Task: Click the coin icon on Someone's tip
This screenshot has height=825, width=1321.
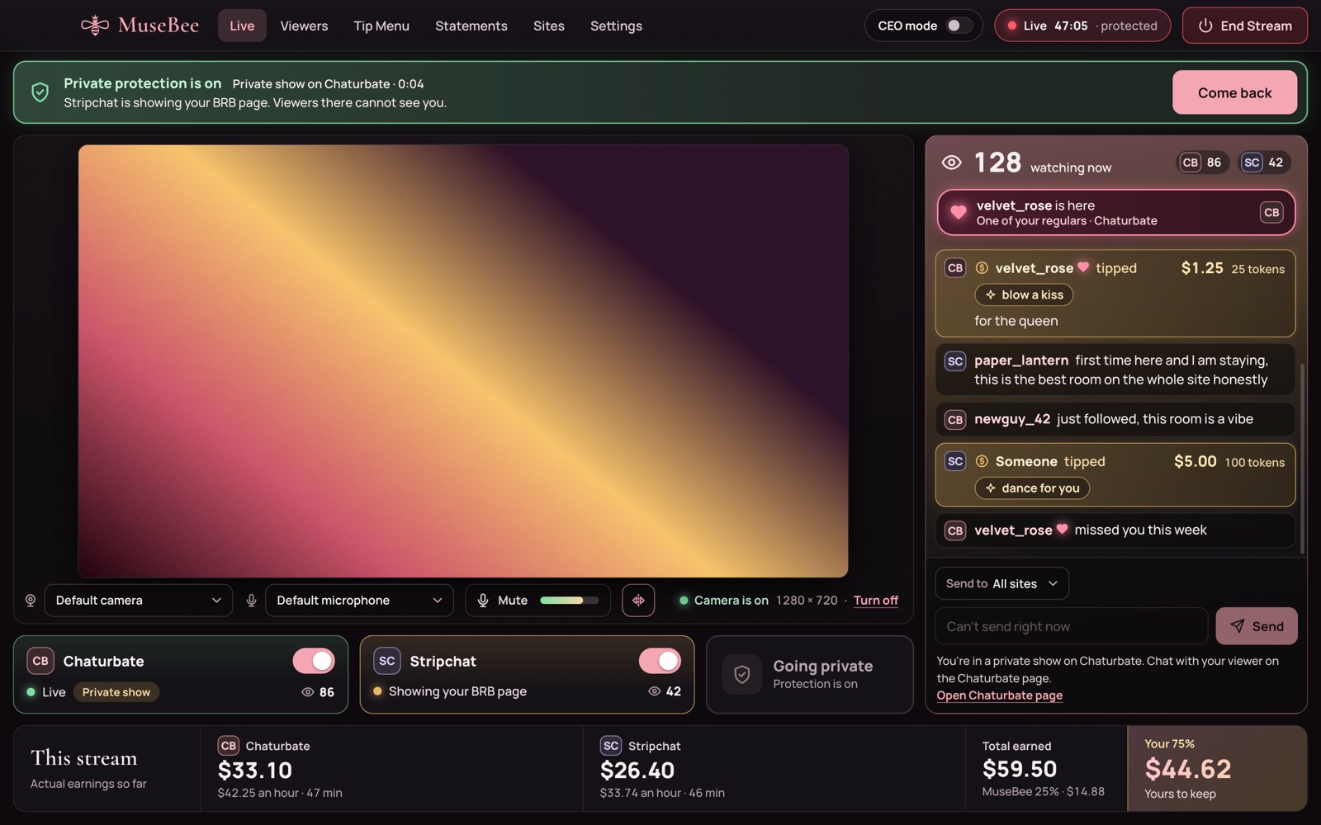Action: [982, 461]
